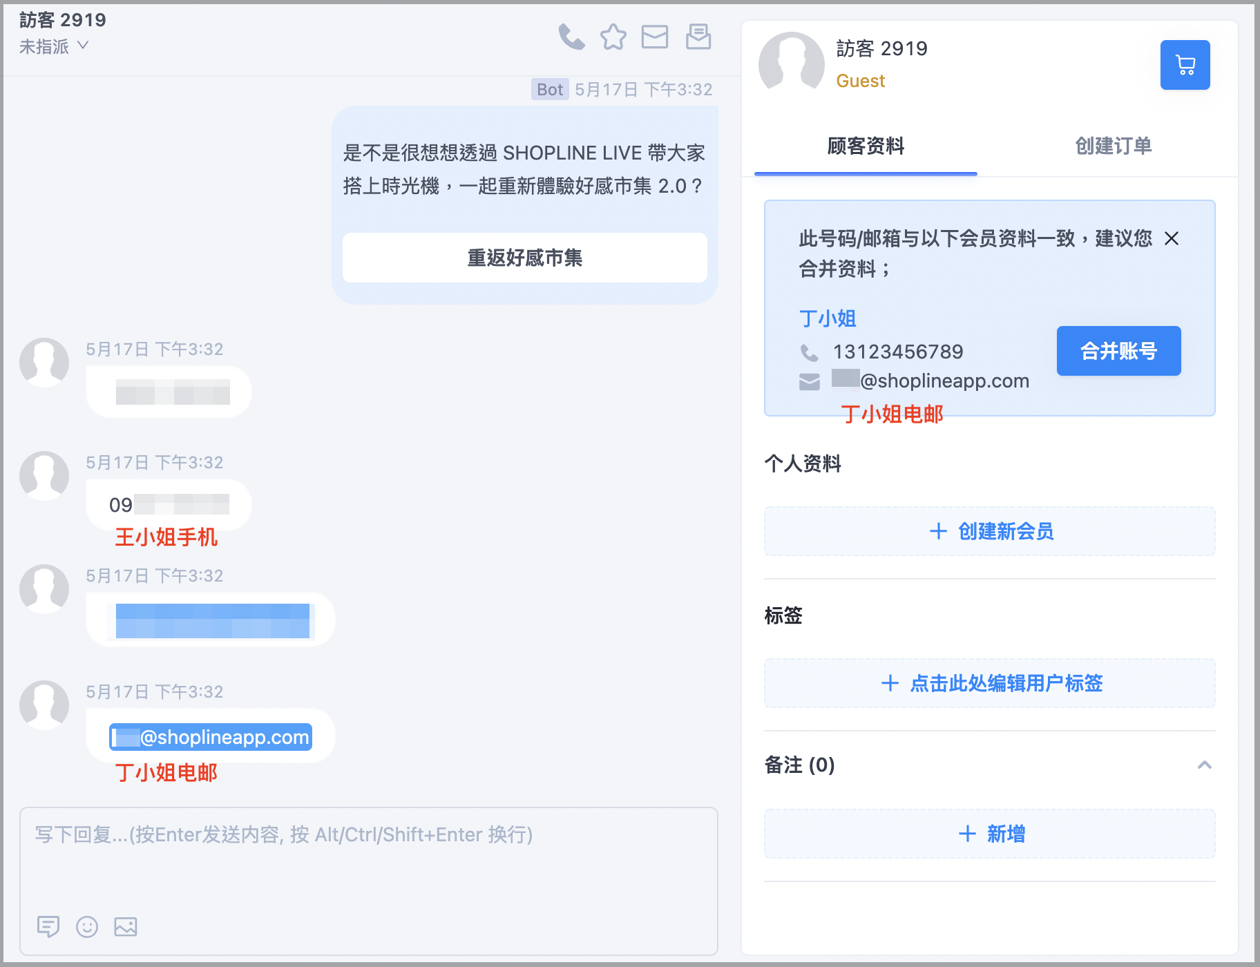The width and height of the screenshot is (1260, 967).
Task: Click the @shoplineapp.com email in merge card
Action: click(930, 381)
